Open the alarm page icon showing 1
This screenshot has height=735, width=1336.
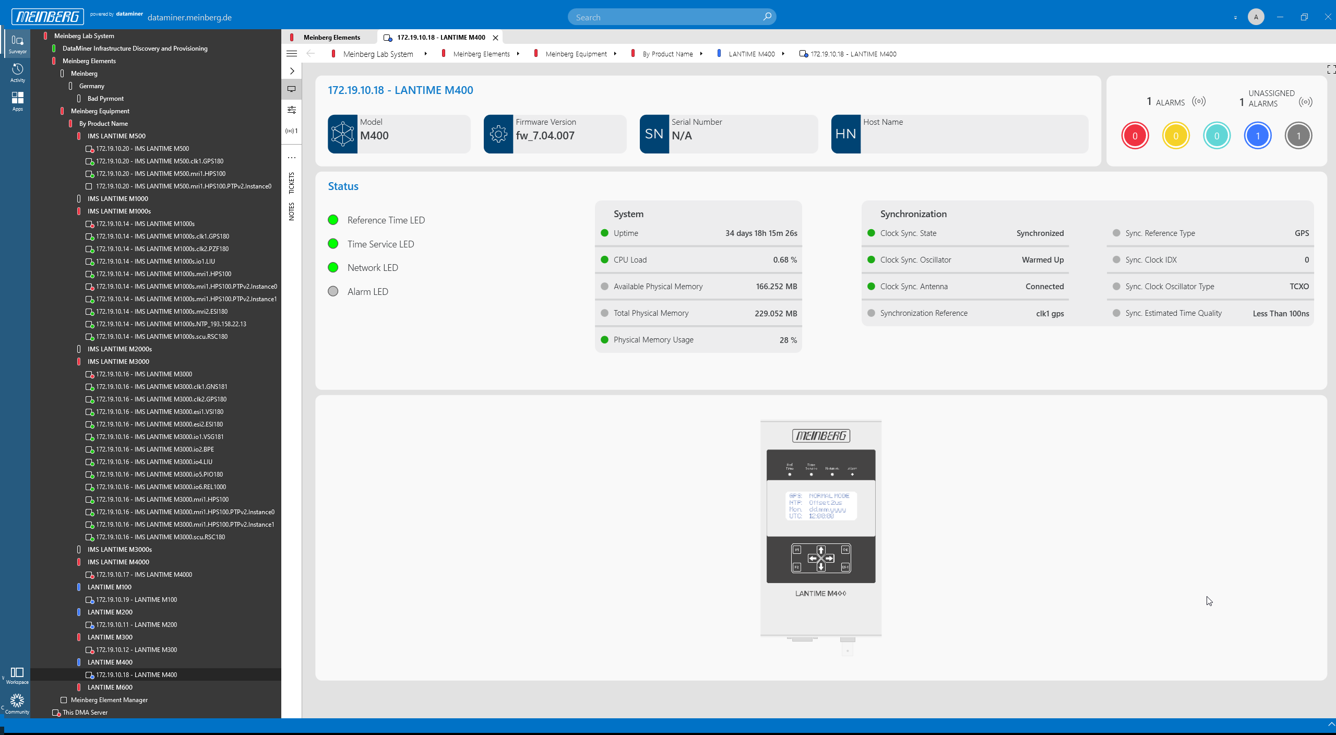pyautogui.click(x=292, y=131)
